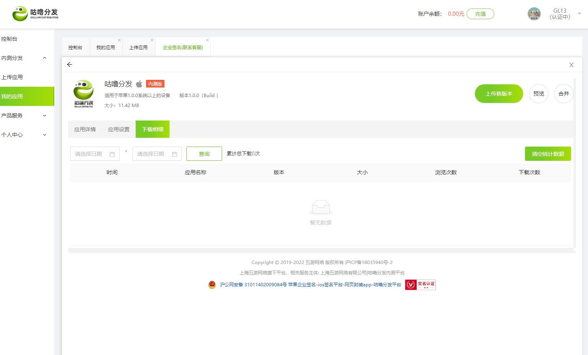Switch to the 控制台 page tab
The height and width of the screenshot is (355, 588).
coord(75,47)
